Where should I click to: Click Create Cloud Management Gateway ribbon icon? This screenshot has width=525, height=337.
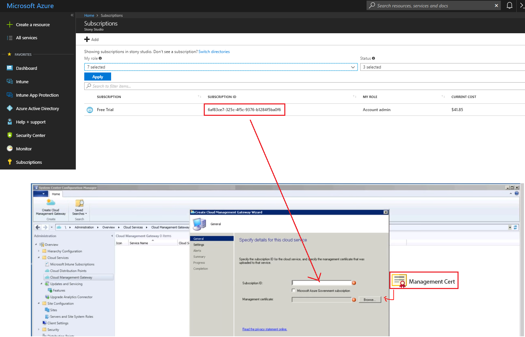[x=51, y=207]
